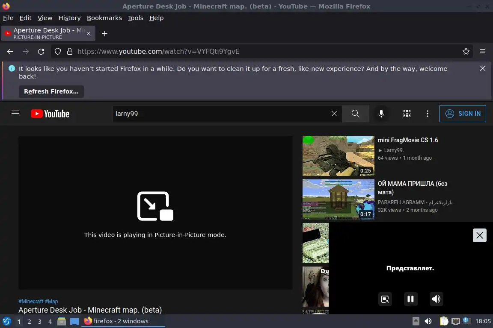
Task: Go back to previous page
Action: click(x=10, y=52)
